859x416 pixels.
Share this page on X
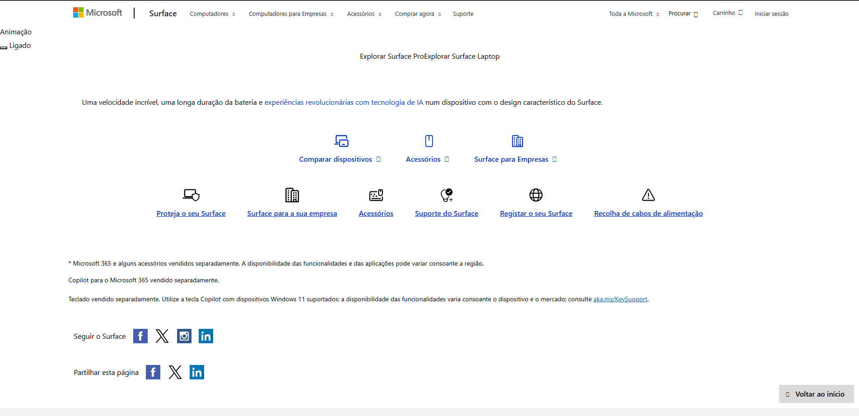175,372
